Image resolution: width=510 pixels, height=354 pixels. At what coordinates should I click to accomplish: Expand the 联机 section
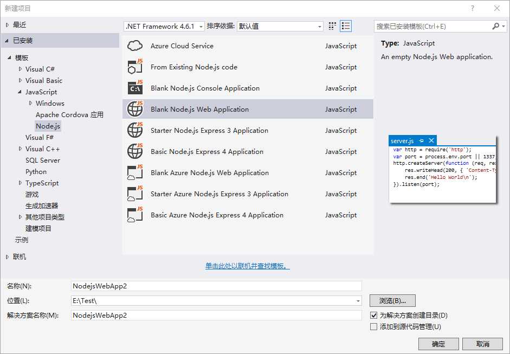[x=7, y=257]
